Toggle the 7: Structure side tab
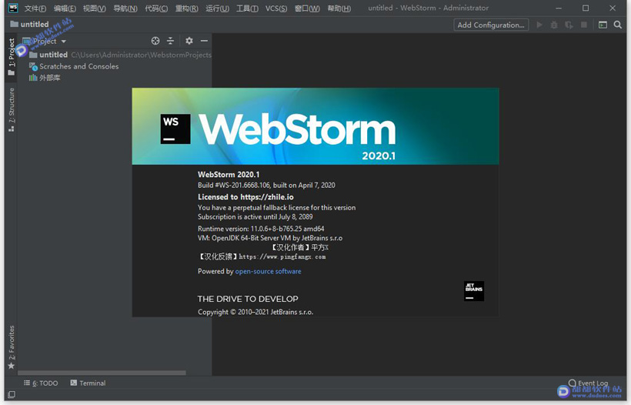The height and width of the screenshot is (405, 631). pyautogui.click(x=12, y=109)
